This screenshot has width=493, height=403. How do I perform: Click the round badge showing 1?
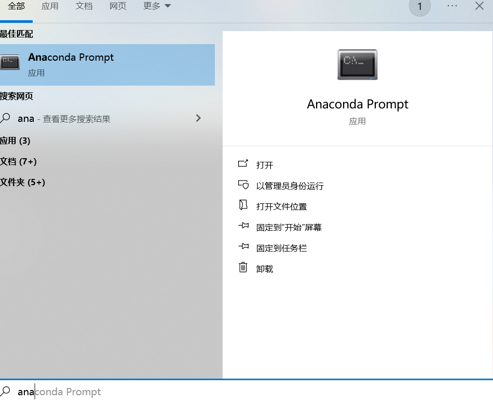point(419,6)
